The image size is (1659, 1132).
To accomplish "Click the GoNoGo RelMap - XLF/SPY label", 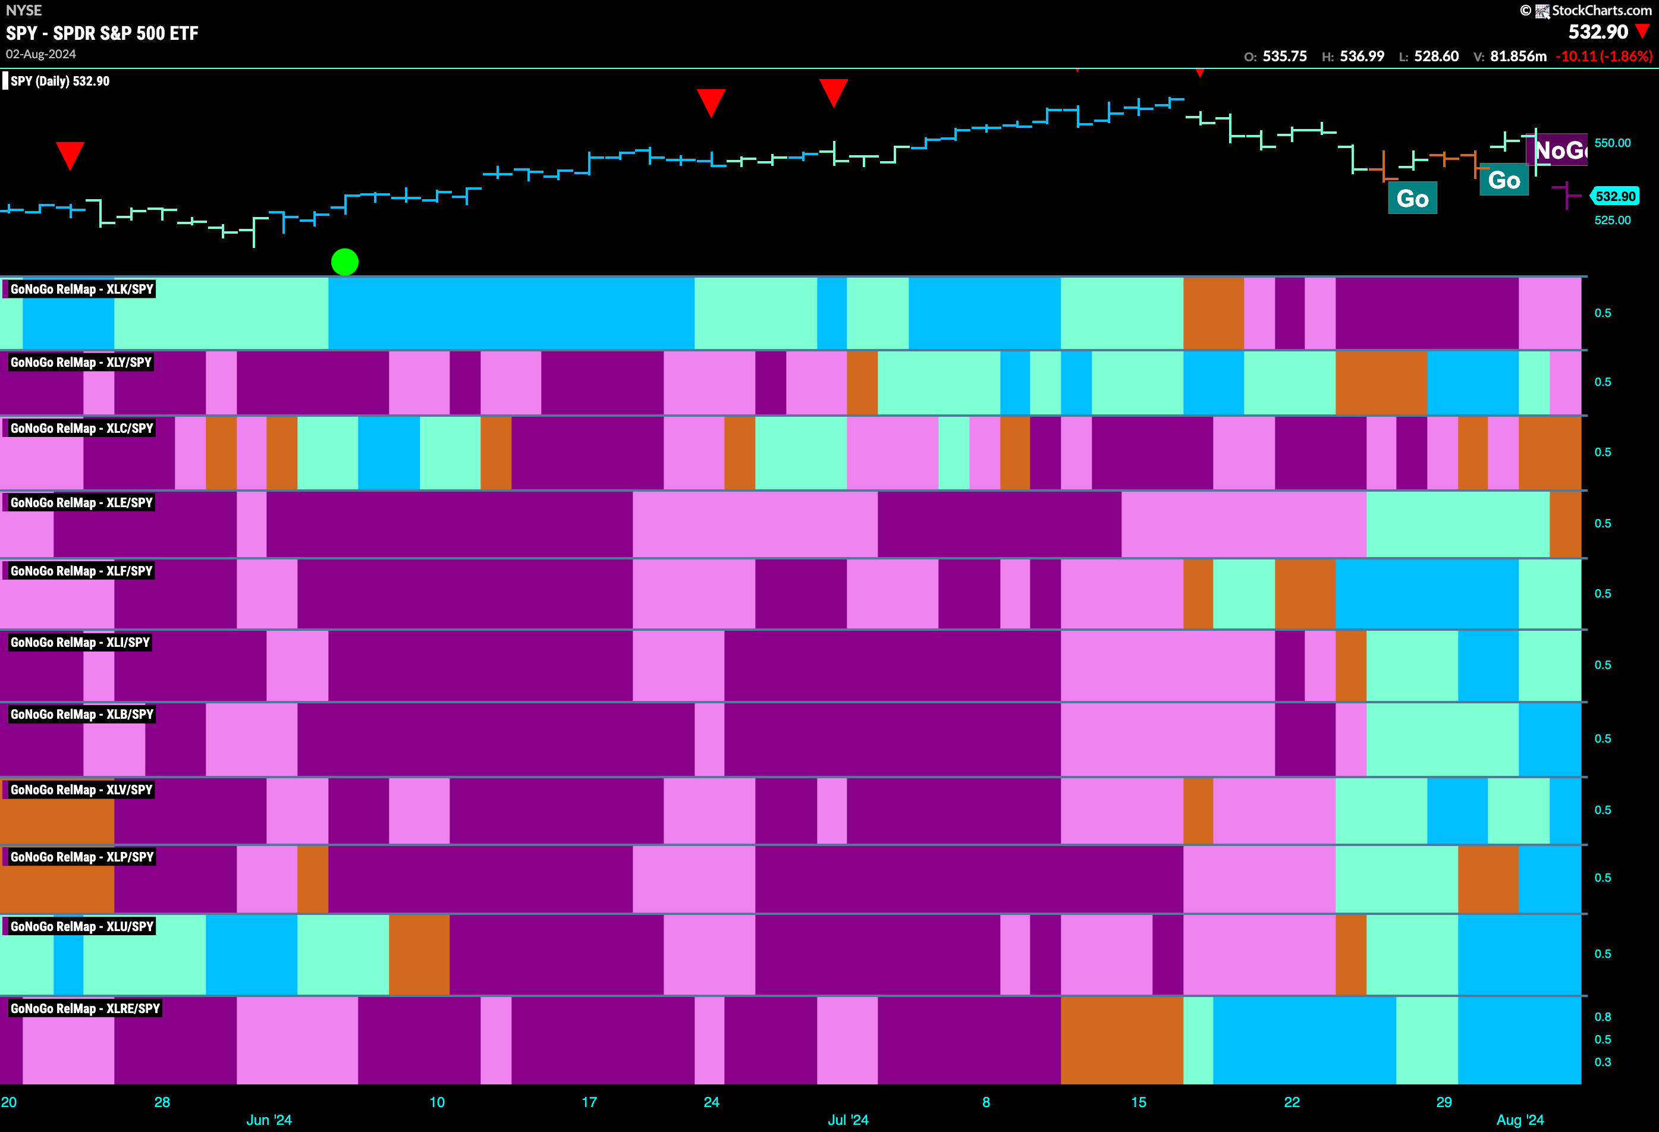I will (x=82, y=571).
